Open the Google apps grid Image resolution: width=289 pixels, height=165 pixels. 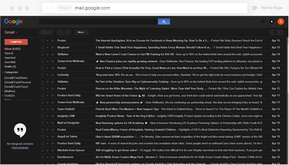(x=263, y=21)
